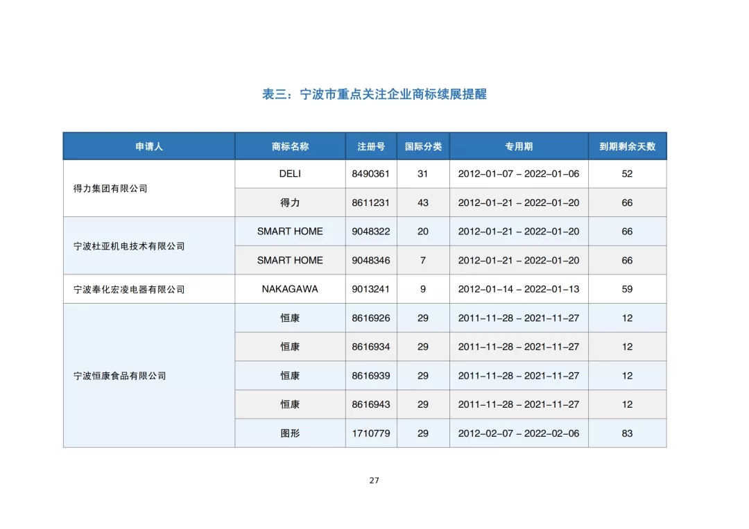Click the period cell in row 8616943
The height and width of the screenshot is (529, 749).
point(519,404)
